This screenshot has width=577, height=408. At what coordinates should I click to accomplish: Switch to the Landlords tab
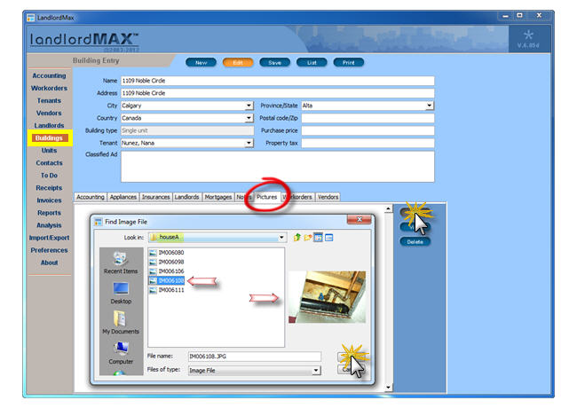(186, 197)
